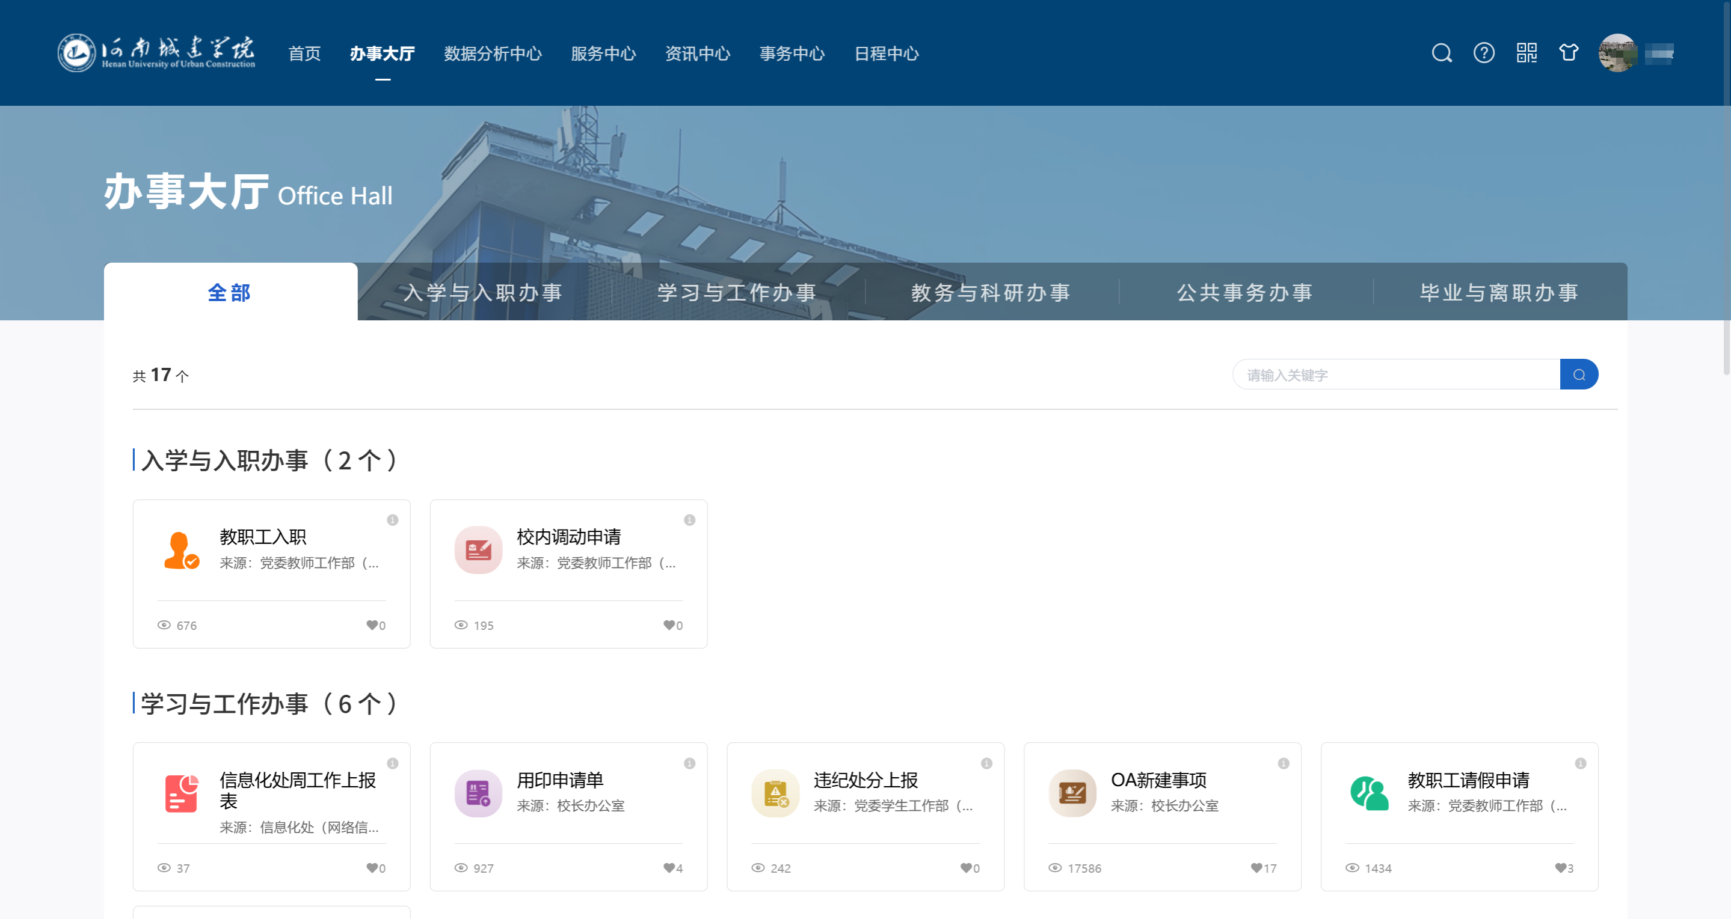Click the eye view count 676
1731x919 pixels.
click(177, 625)
